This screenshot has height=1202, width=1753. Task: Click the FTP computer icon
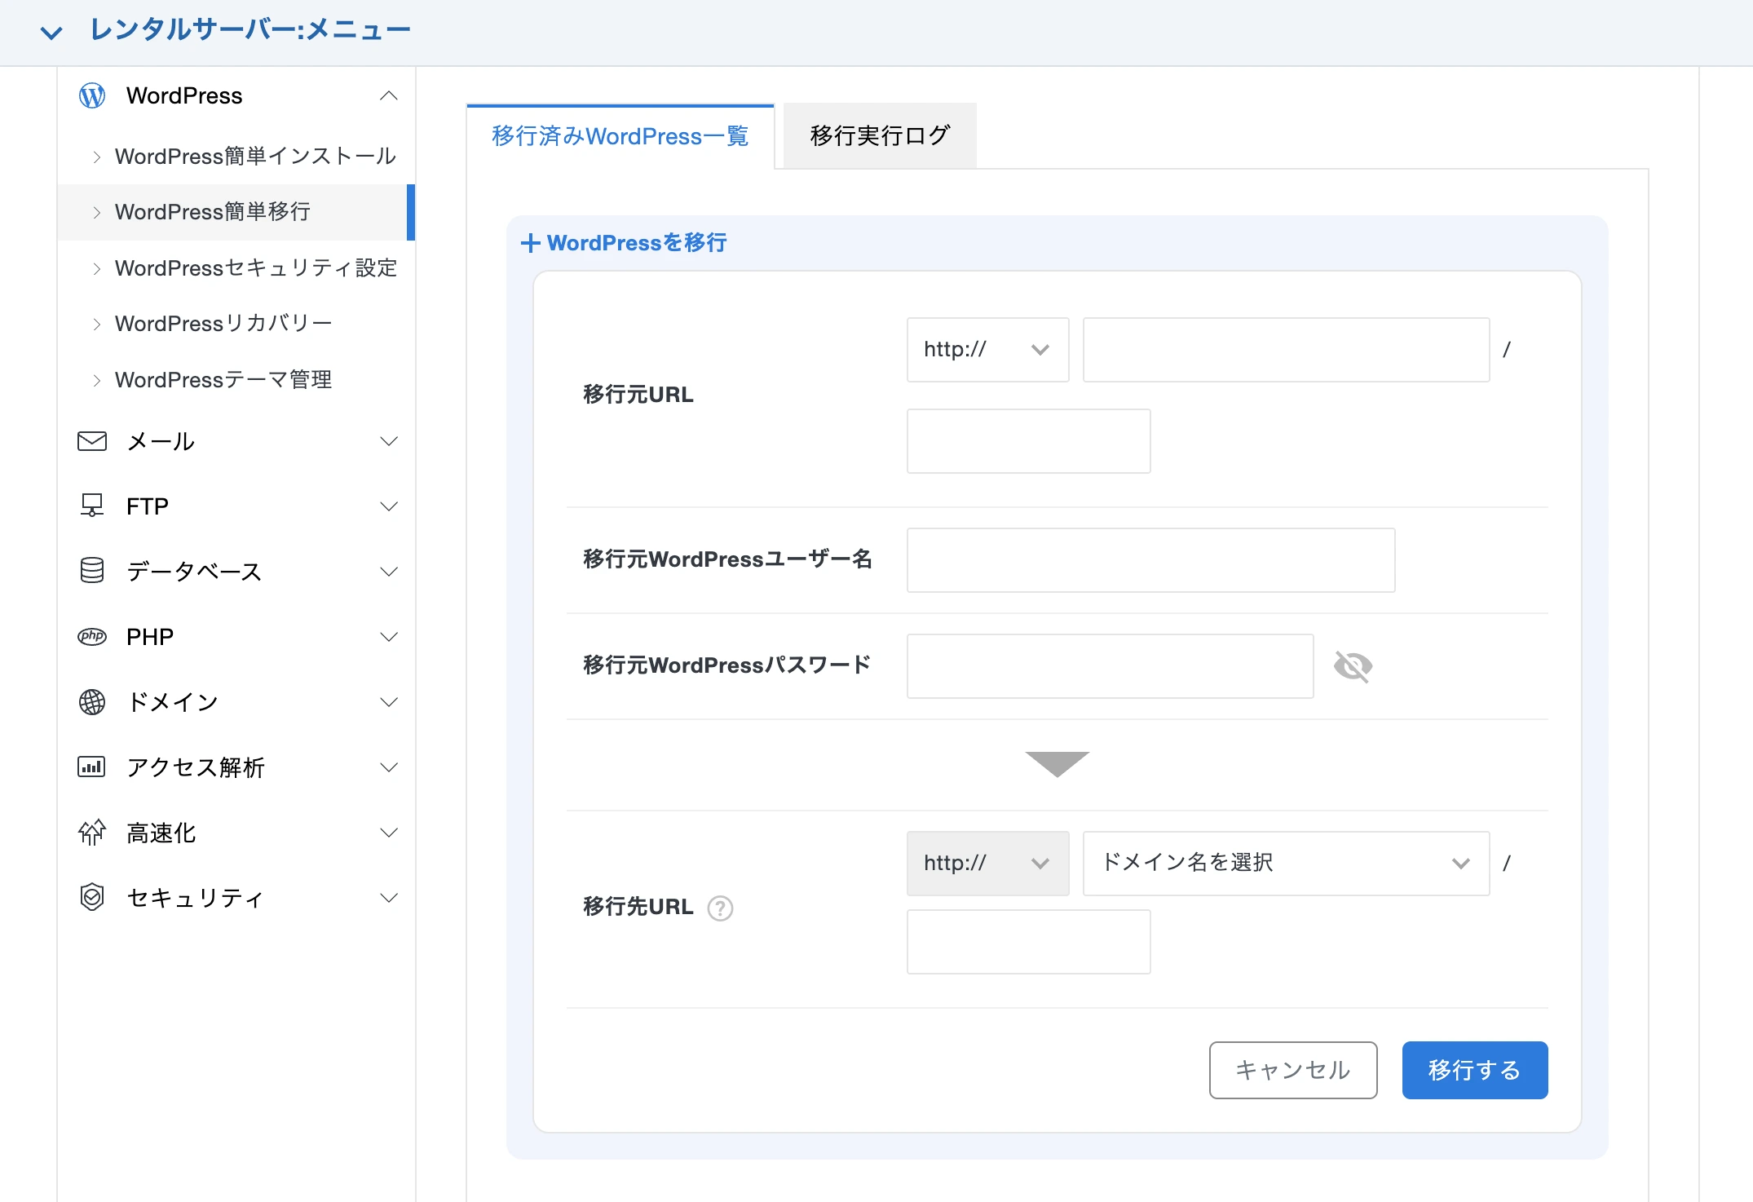92,506
